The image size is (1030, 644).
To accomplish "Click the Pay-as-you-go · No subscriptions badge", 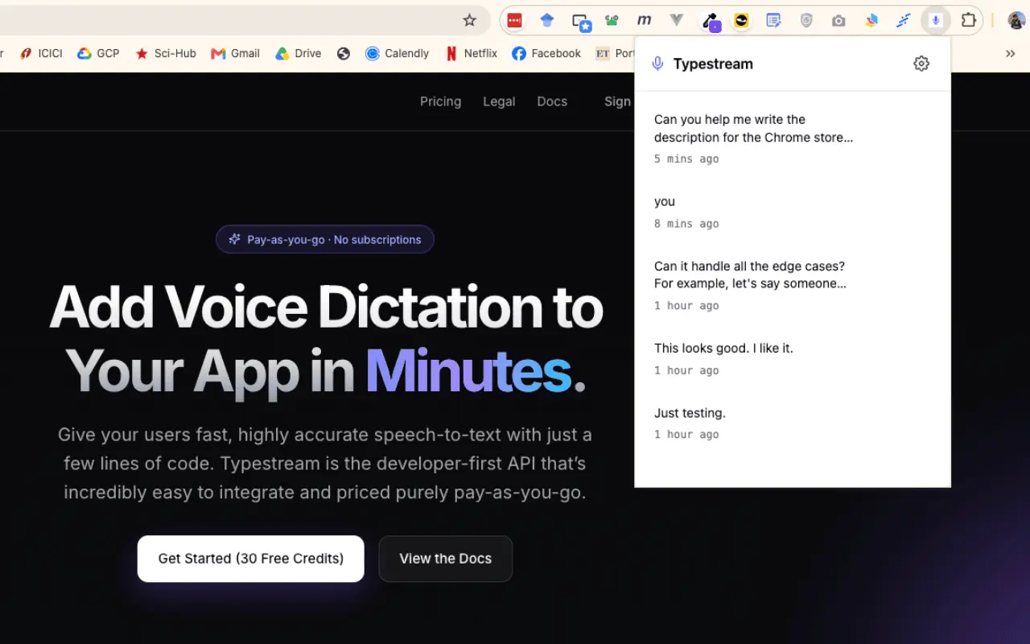I will 325,239.
